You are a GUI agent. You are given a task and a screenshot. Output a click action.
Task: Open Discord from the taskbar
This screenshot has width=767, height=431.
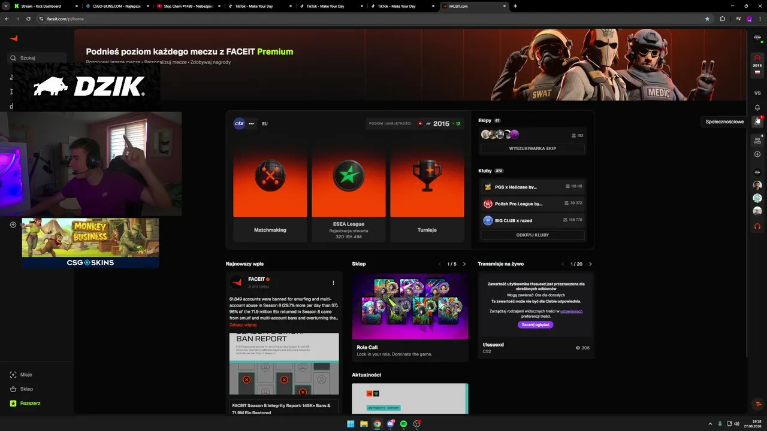[x=390, y=424]
